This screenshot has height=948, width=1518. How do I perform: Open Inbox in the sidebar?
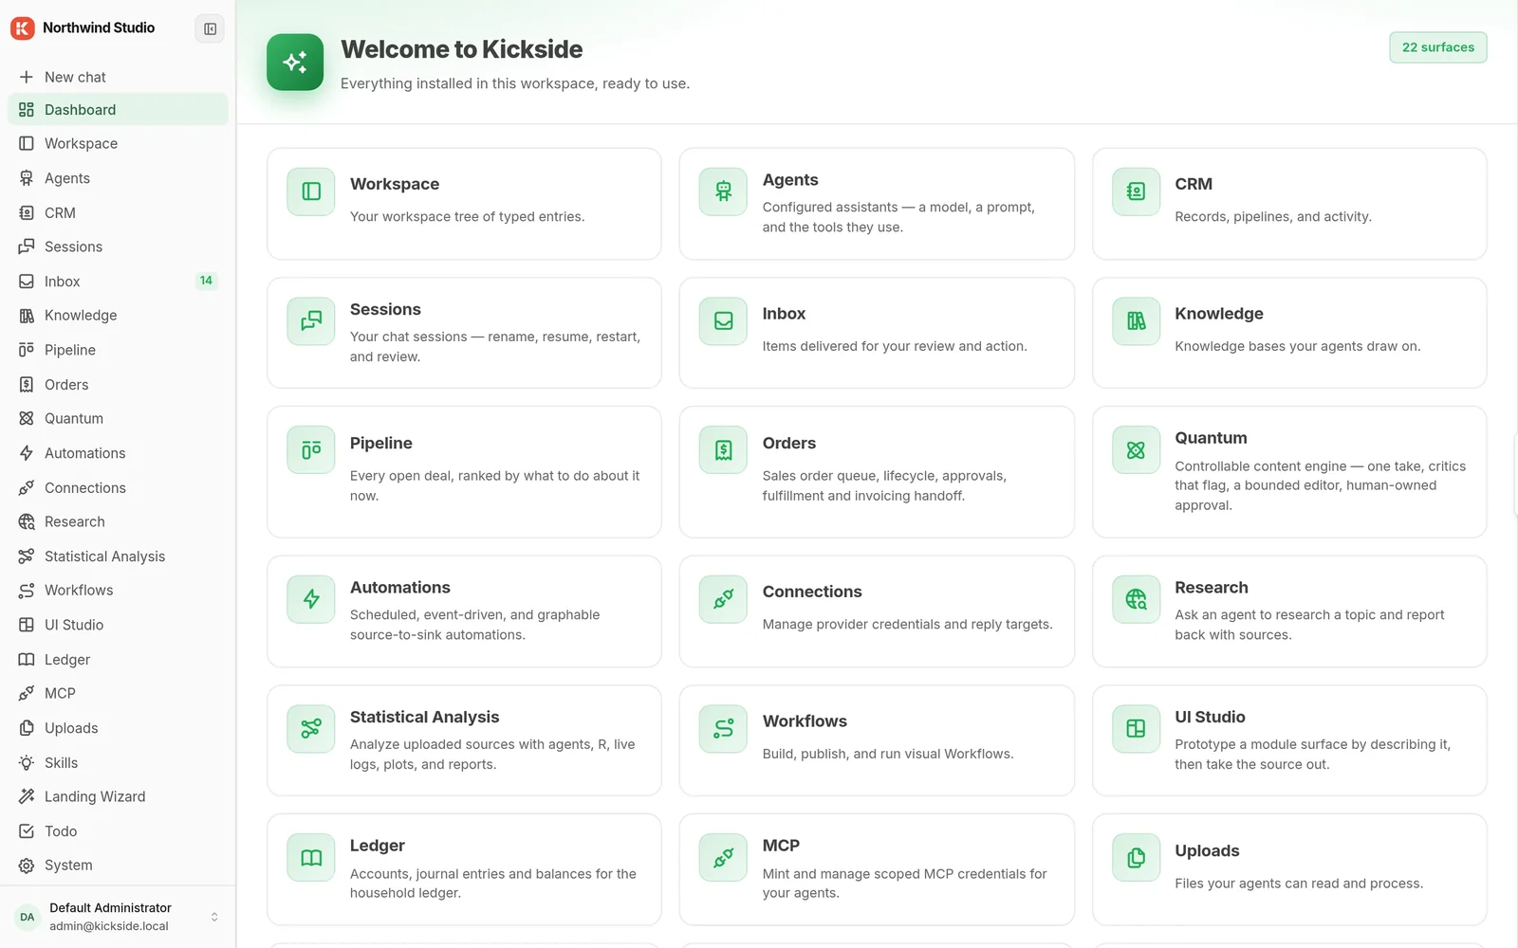(118, 282)
